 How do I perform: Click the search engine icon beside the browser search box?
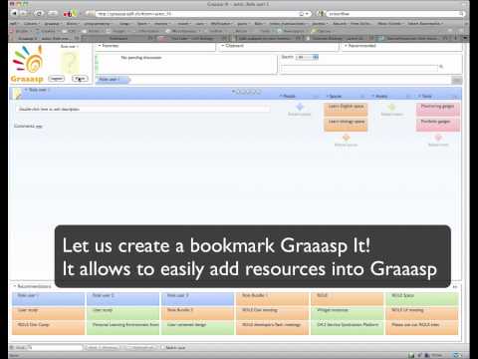[320, 14]
